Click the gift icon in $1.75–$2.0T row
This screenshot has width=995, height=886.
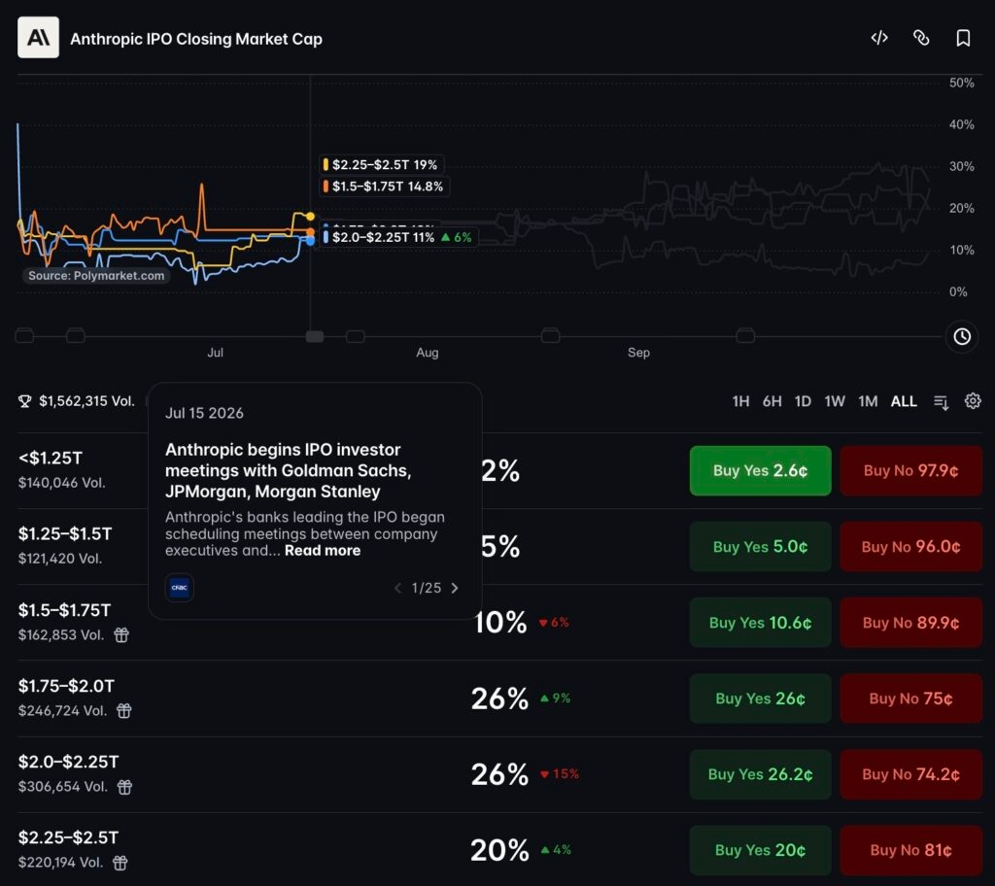pyautogui.click(x=123, y=710)
